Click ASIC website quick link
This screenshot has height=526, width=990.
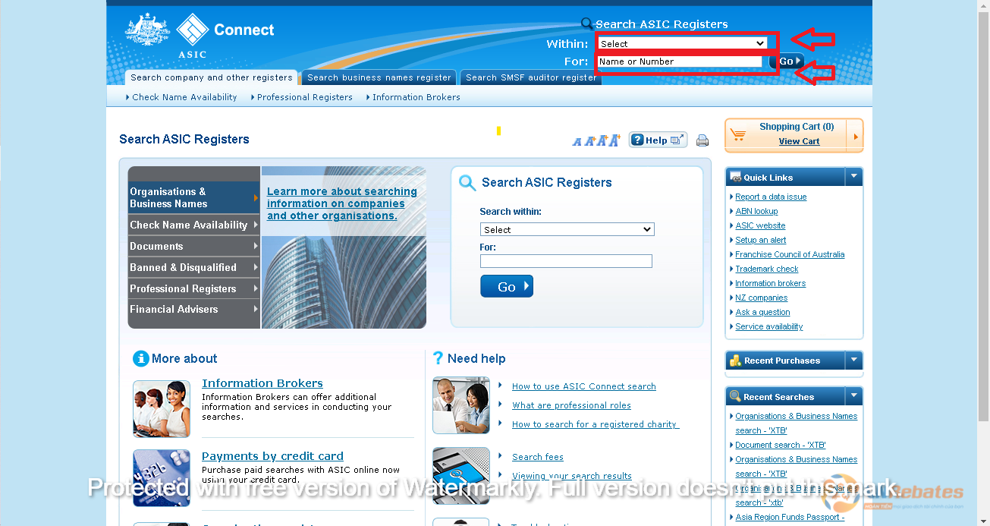click(760, 225)
